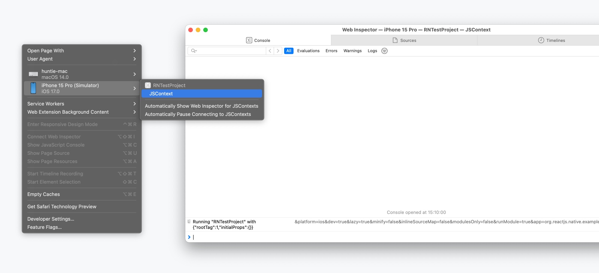Go to next search result arrow
599x273 pixels.
coord(278,51)
